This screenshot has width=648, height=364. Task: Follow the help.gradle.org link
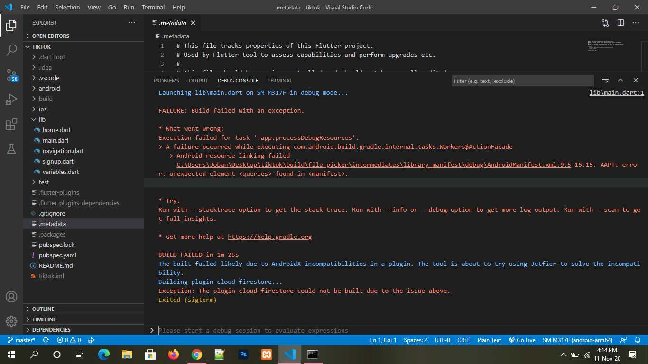[269, 237]
